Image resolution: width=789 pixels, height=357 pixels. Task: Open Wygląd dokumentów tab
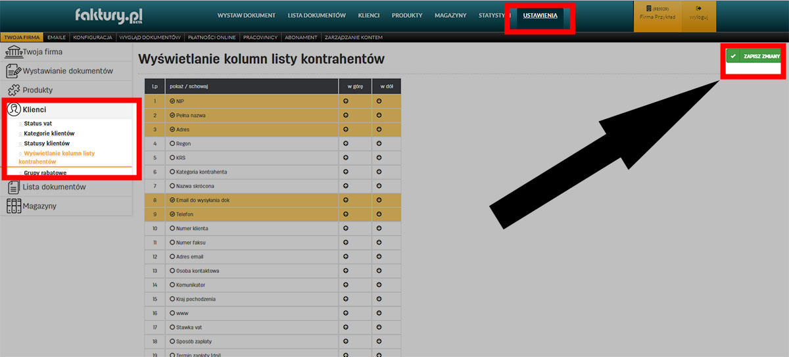click(150, 37)
